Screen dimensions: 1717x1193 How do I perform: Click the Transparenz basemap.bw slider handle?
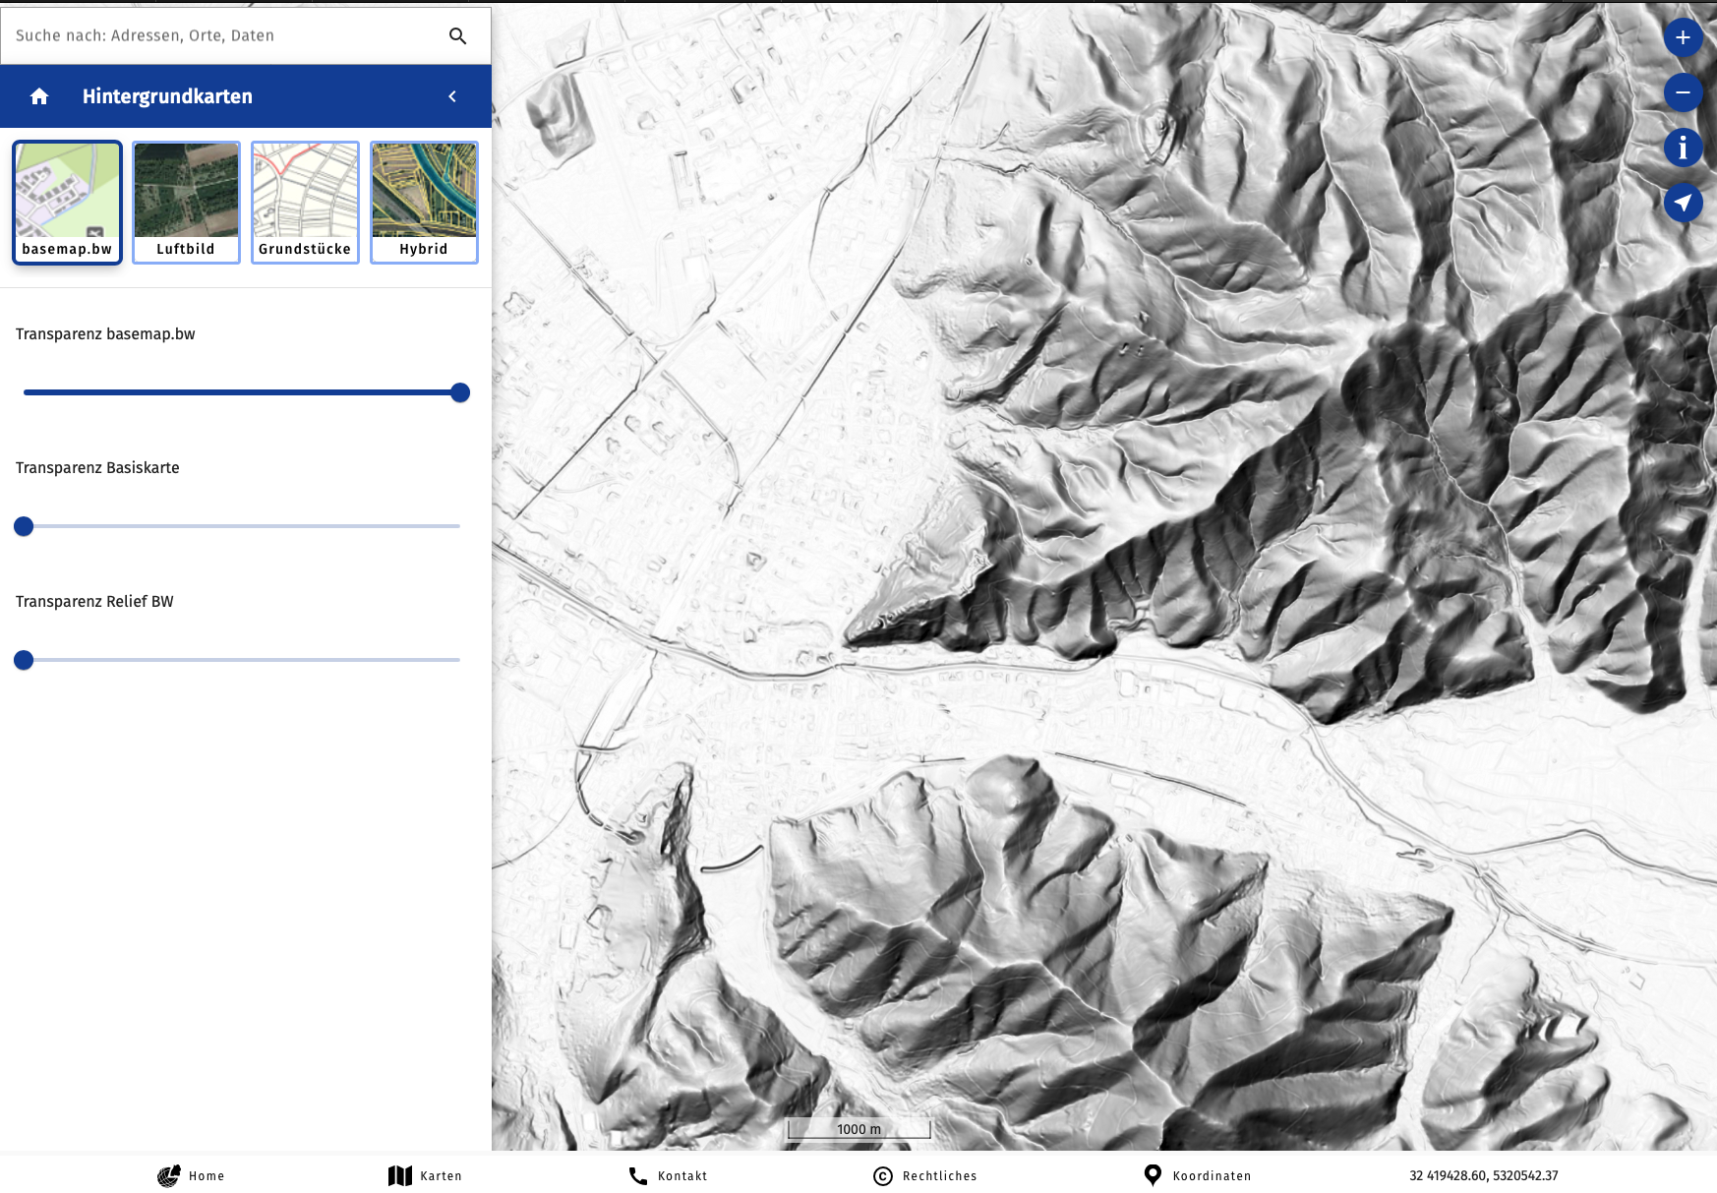point(460,392)
